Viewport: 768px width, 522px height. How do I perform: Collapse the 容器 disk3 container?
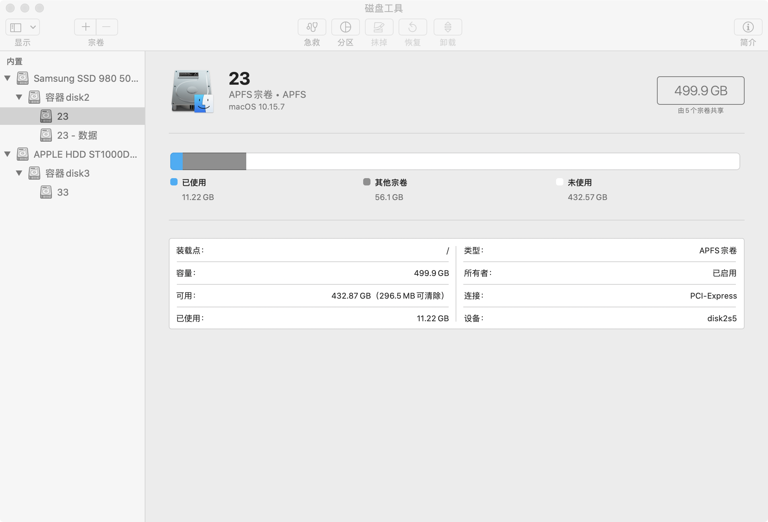point(19,173)
